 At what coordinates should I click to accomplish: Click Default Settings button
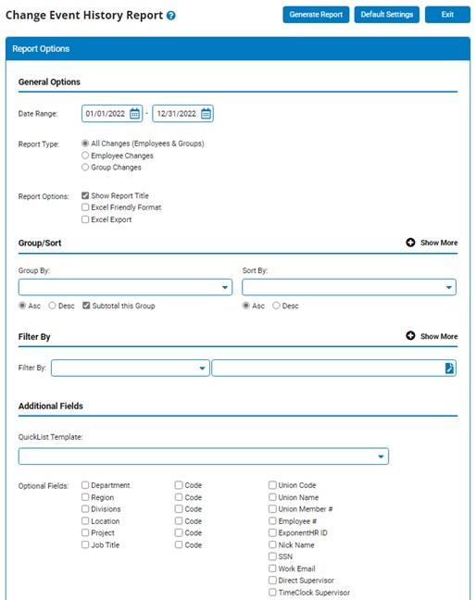[387, 15]
